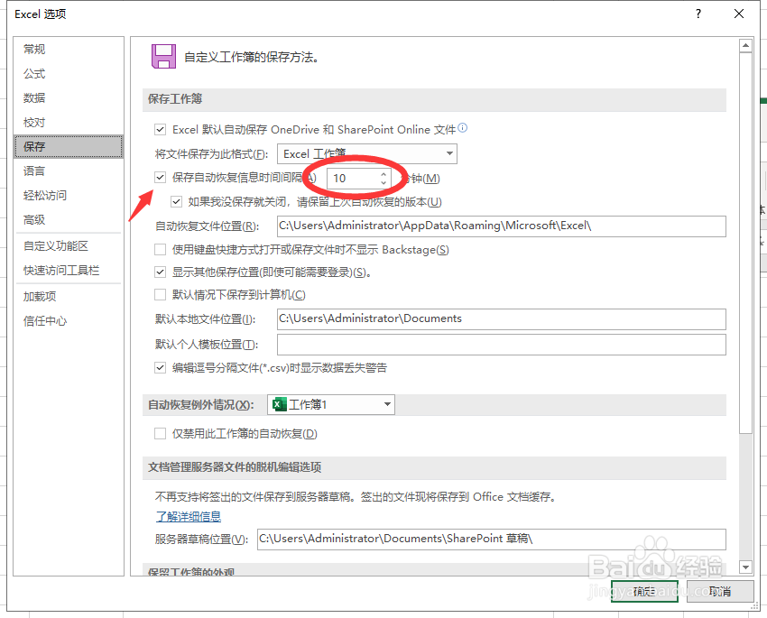This screenshot has width=767, height=618.
Task: Click the scrollbar up arrow in the options pane
Action: coord(745,45)
